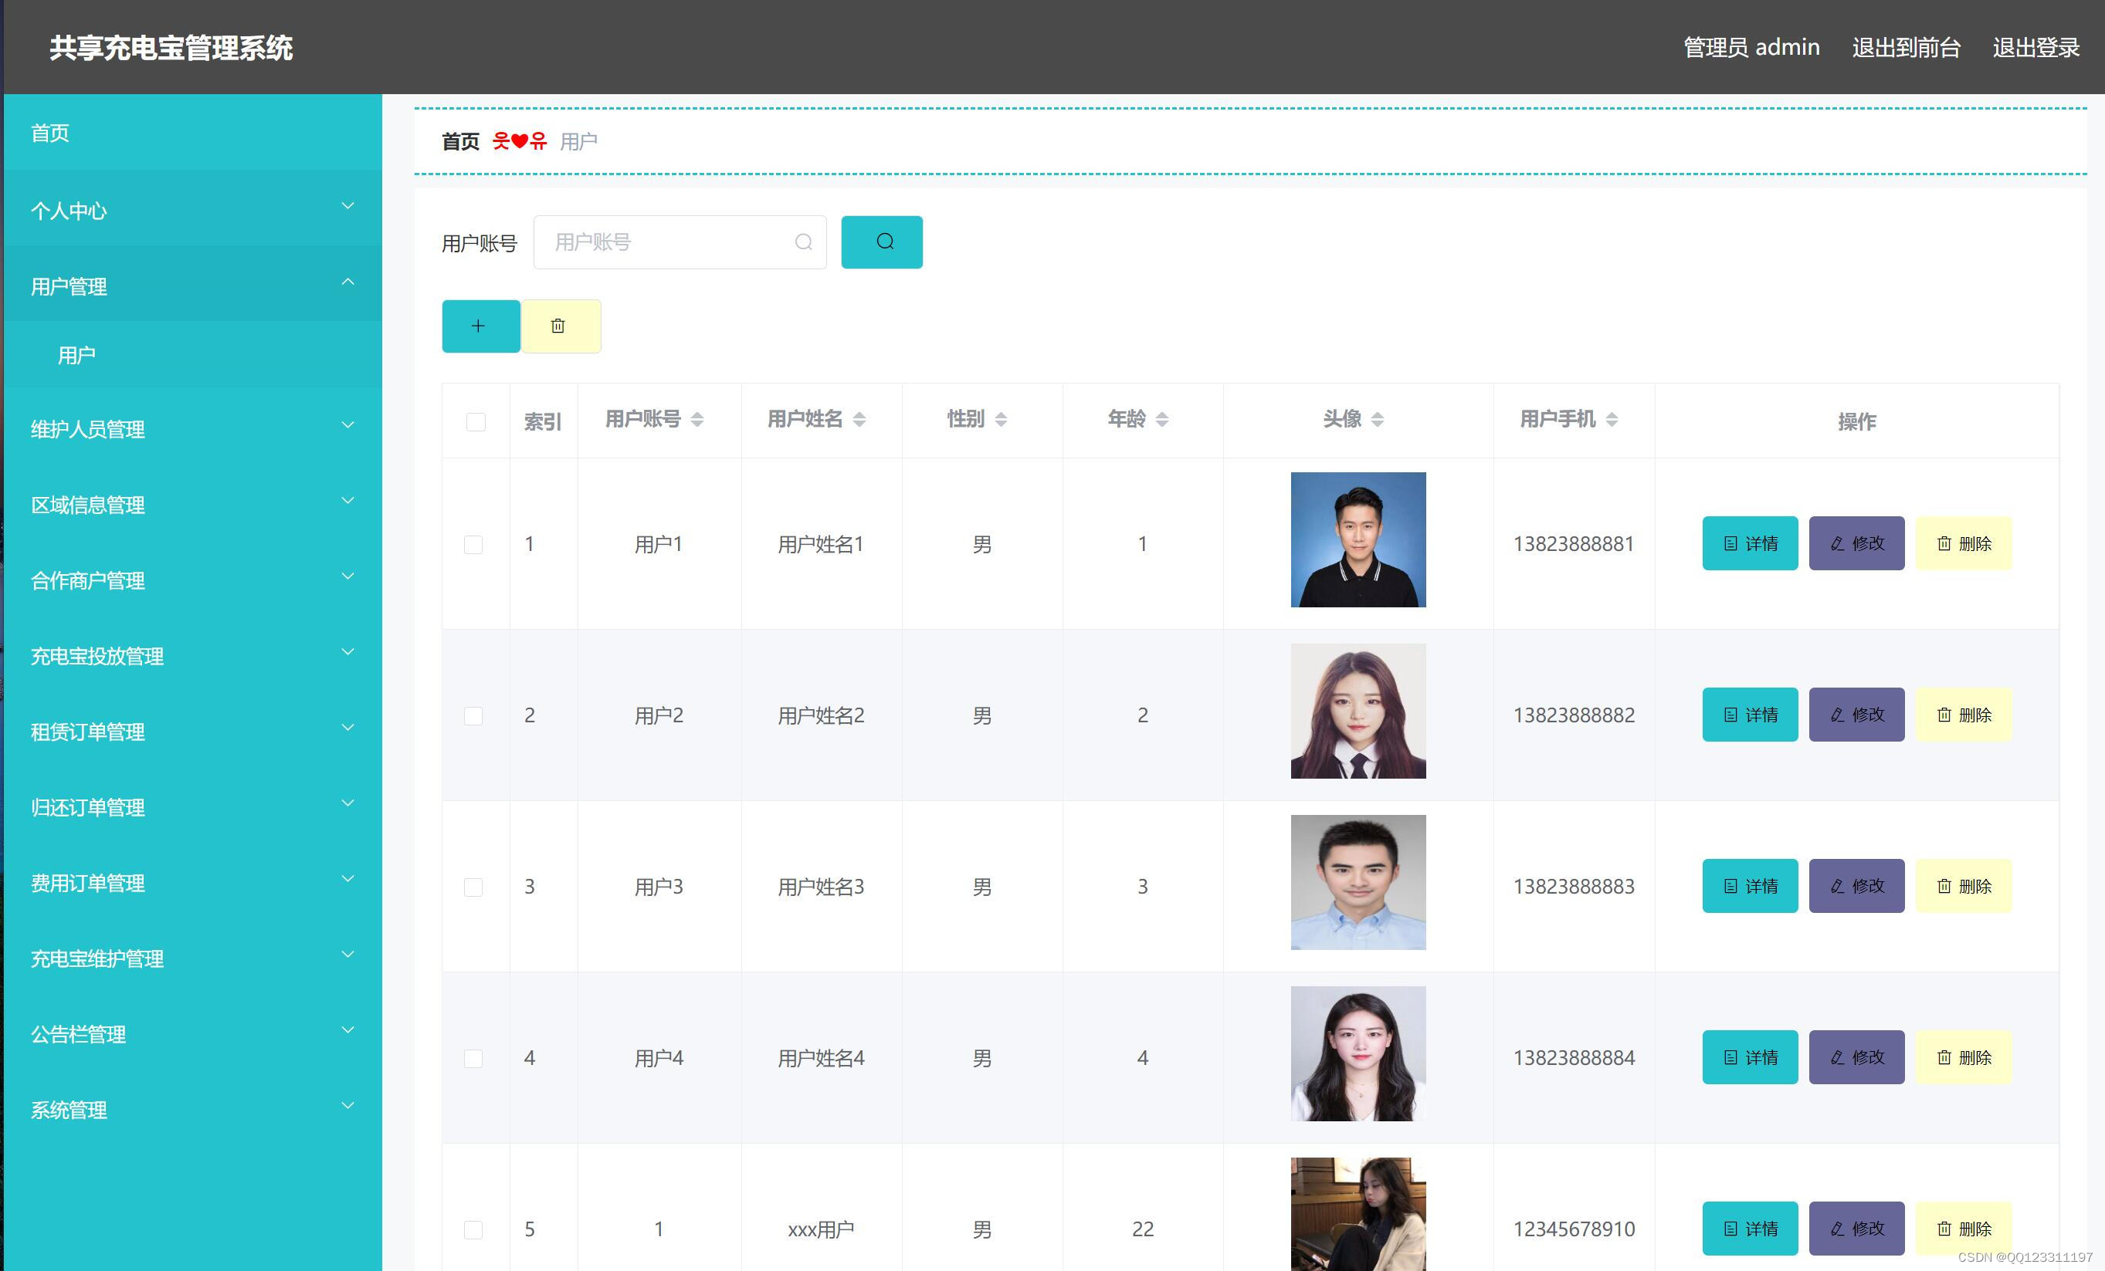This screenshot has height=1271, width=2105.
Task: Focus the 用户账号 search input field
Action: (680, 242)
